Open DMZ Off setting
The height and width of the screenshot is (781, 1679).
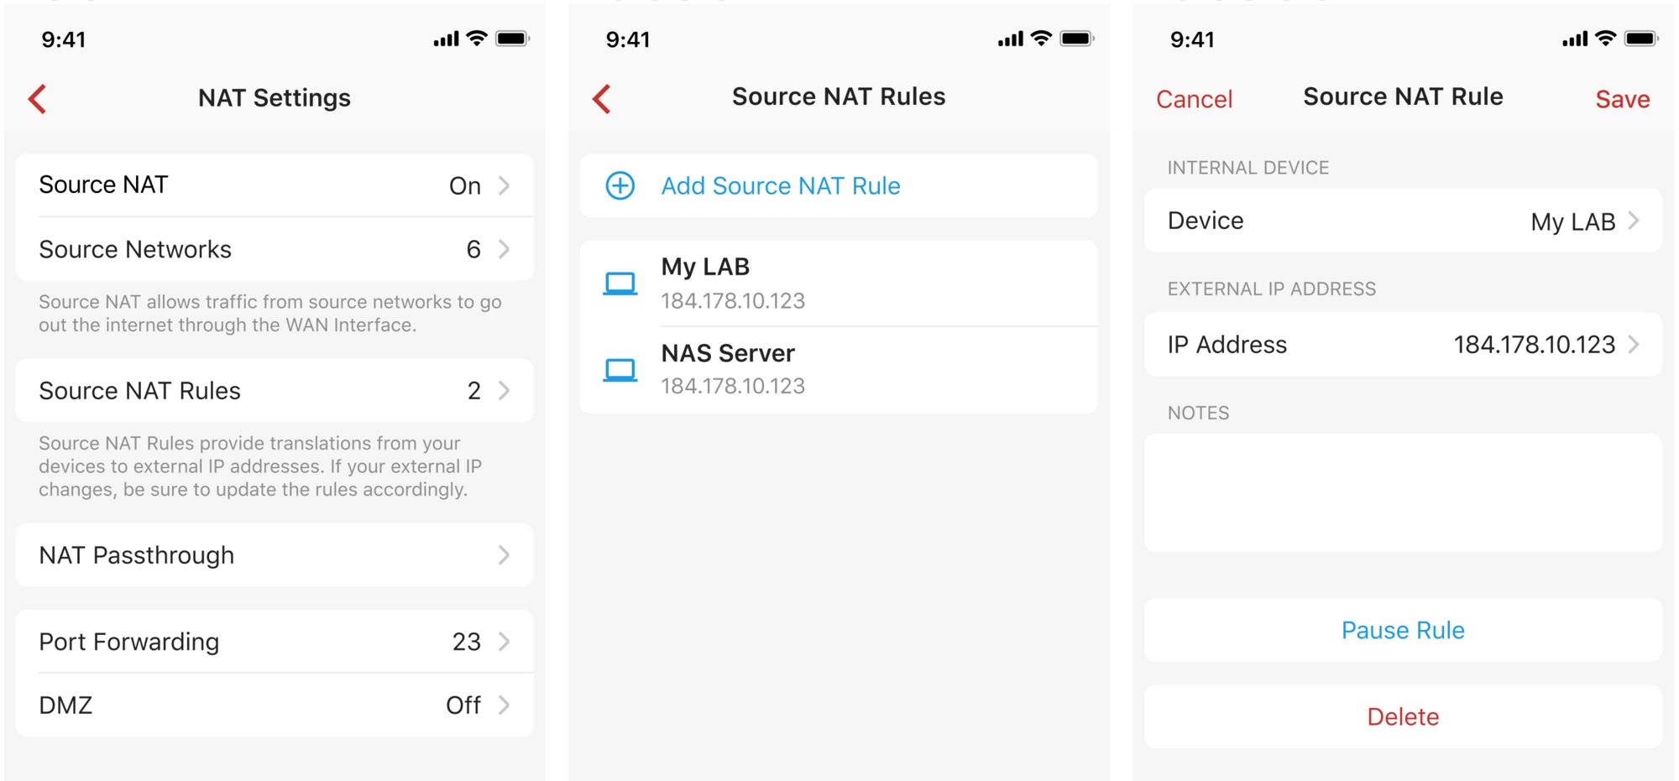point(274,705)
